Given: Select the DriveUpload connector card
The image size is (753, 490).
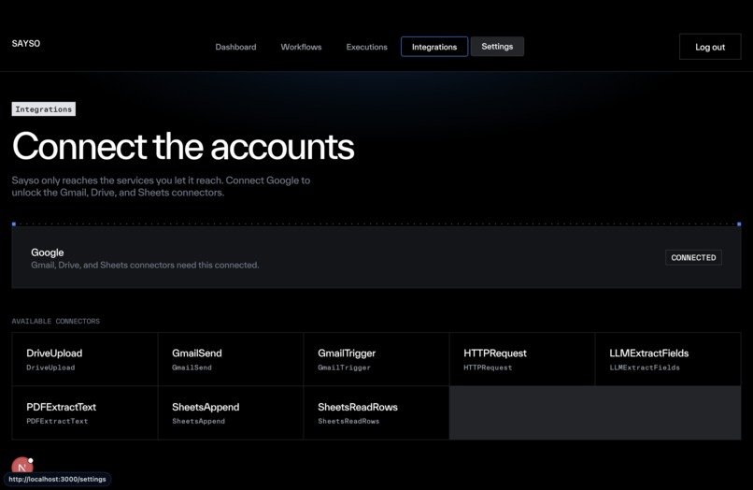Looking at the screenshot, I should 84,359.
